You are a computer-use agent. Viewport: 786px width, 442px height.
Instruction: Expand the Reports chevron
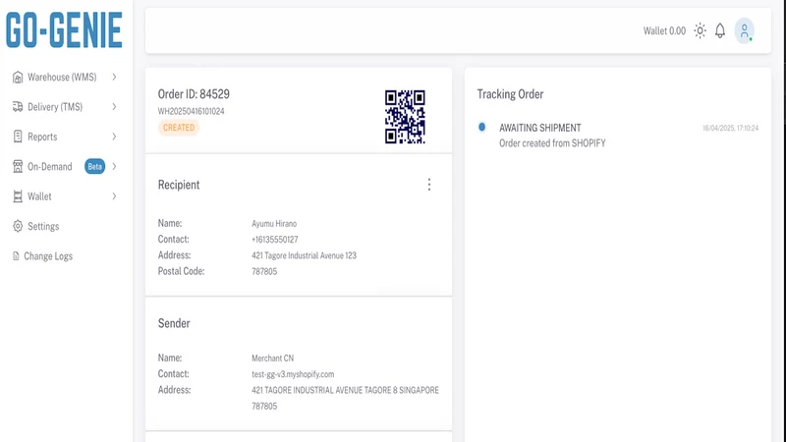click(x=114, y=137)
